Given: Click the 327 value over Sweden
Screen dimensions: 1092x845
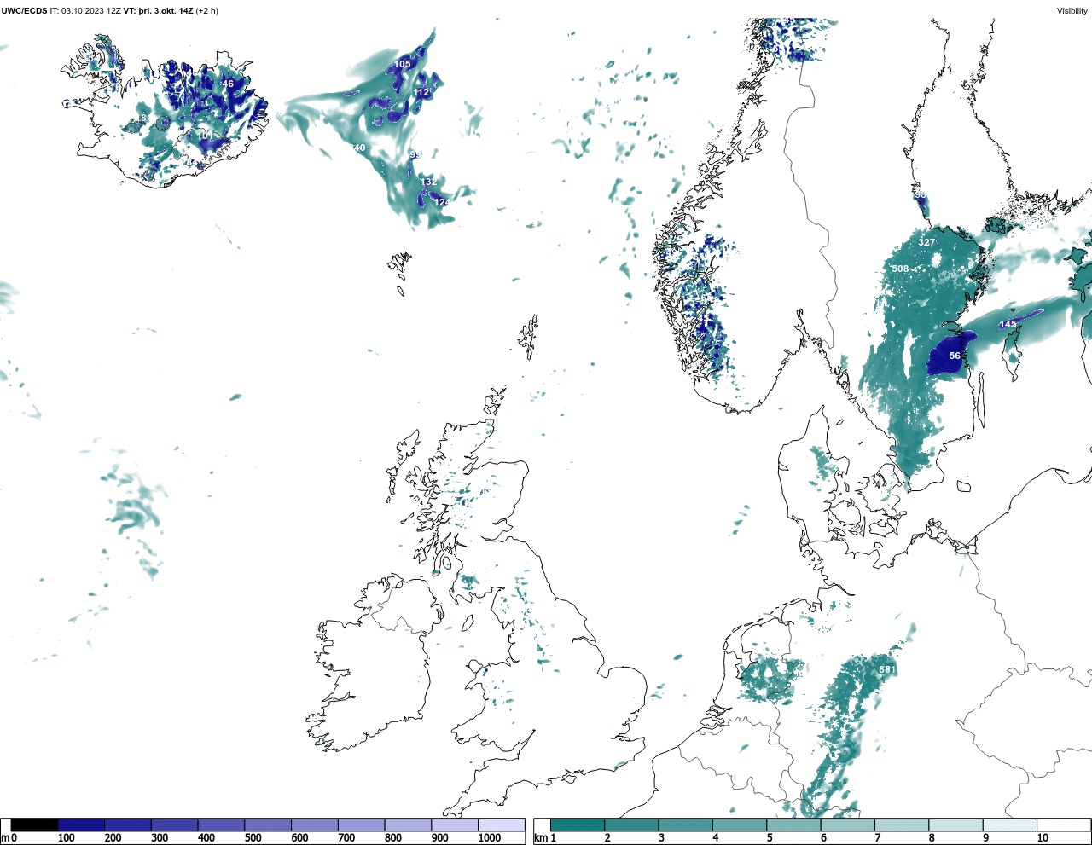Looking at the screenshot, I should coord(926,242).
